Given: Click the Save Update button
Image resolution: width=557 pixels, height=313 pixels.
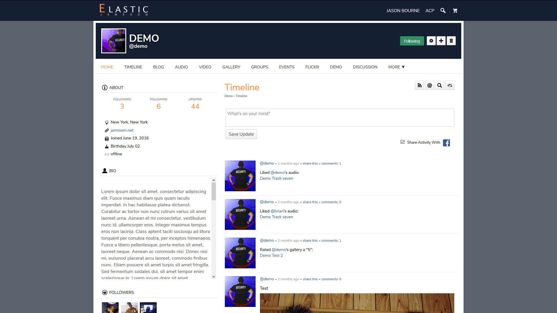Looking at the screenshot, I should point(241,134).
